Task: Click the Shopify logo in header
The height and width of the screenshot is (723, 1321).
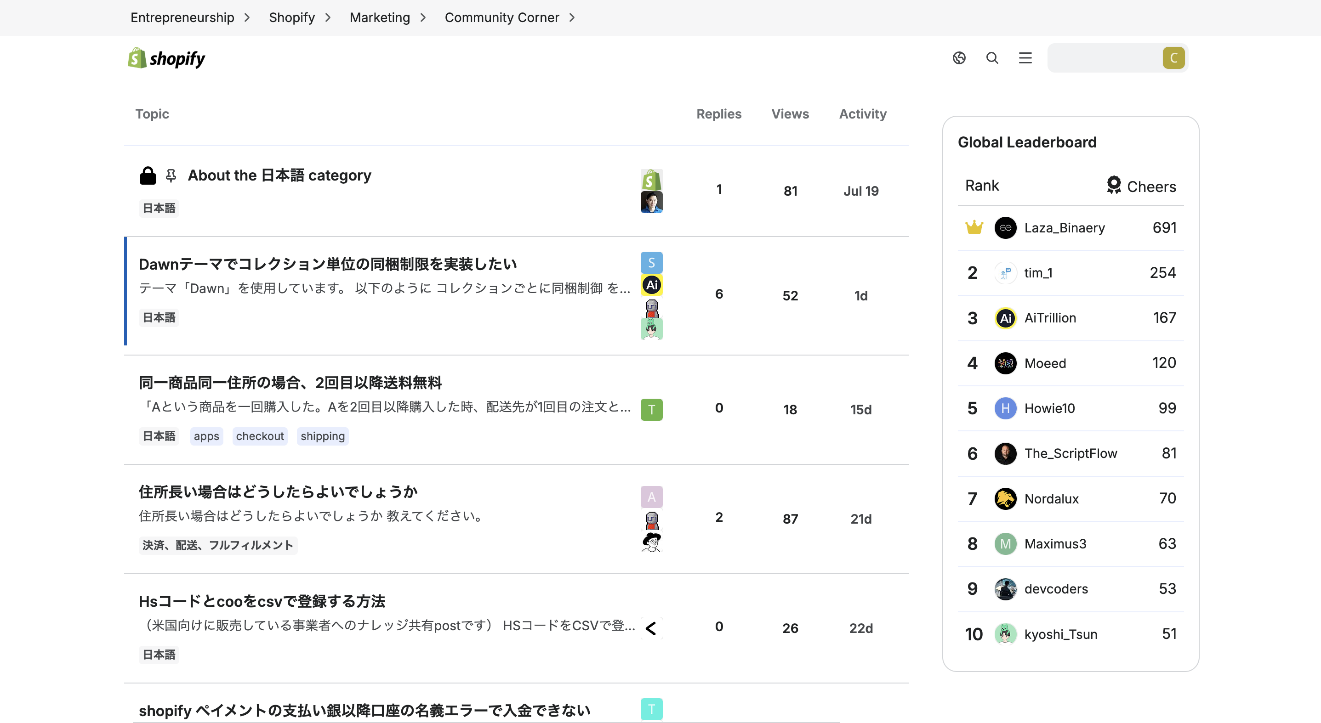Action: click(166, 58)
